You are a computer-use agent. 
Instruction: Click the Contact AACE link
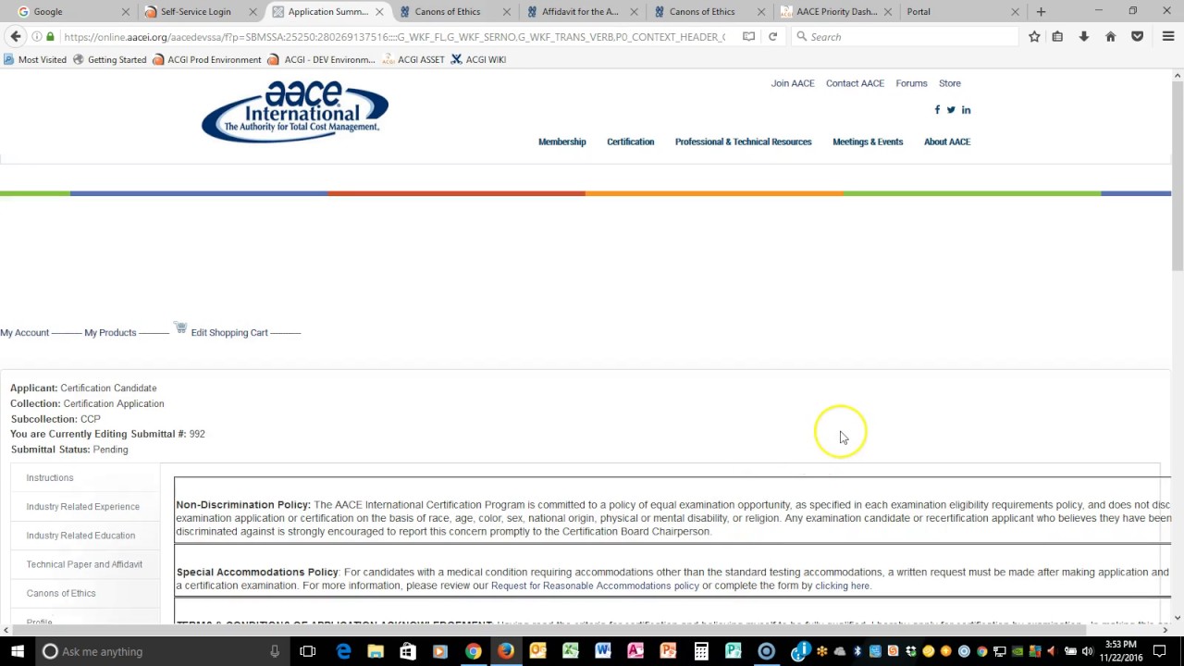point(855,83)
